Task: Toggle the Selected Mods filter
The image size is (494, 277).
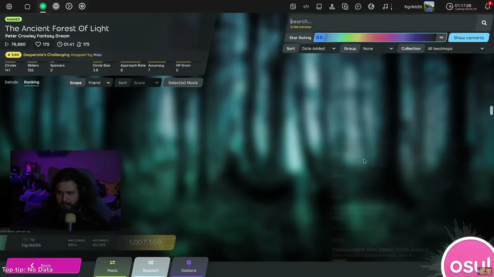Action: (x=183, y=83)
